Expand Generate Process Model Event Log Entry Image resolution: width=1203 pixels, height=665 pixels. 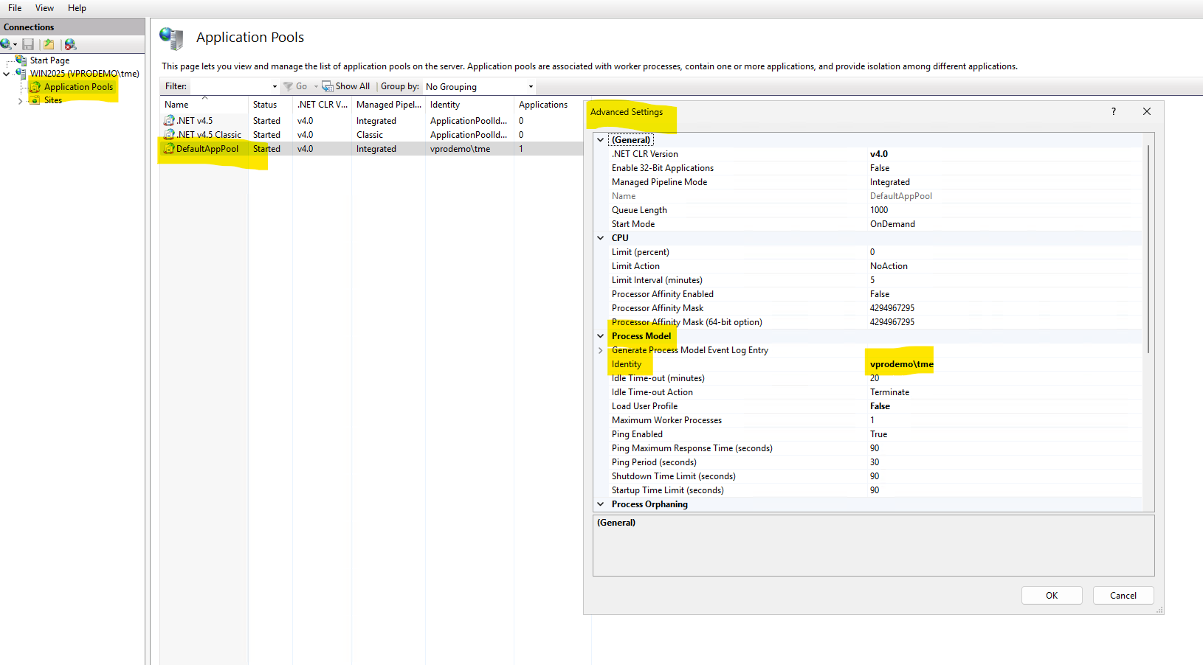[600, 349]
